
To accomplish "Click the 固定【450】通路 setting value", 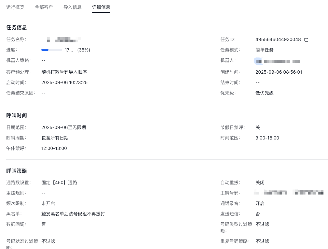I will (x=59, y=183).
